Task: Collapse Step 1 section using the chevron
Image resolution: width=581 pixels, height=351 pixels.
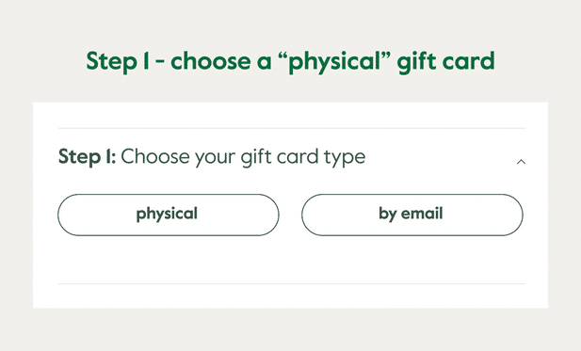Action: click(521, 162)
